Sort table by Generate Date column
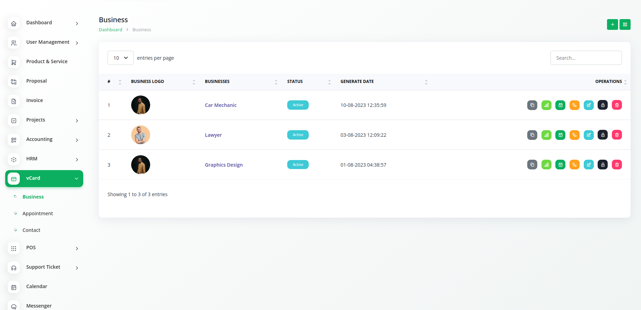The height and width of the screenshot is (310, 641). [x=357, y=82]
